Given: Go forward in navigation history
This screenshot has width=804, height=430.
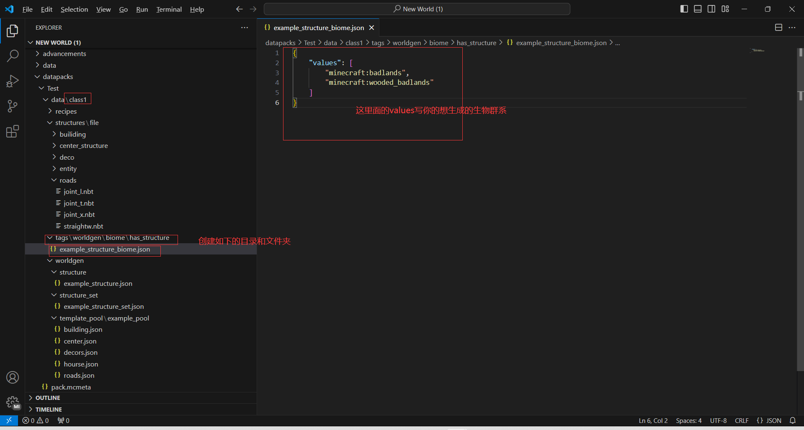Looking at the screenshot, I should tap(253, 9).
